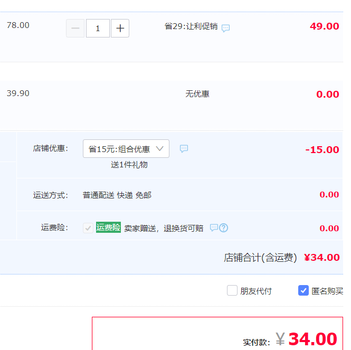Decrease quantity with the minus button
This screenshot has width=351, height=350.
pos(75,29)
